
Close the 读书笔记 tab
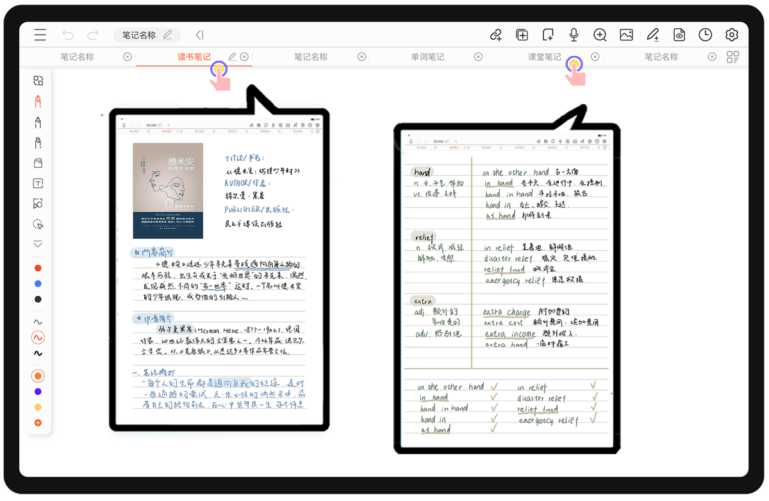tap(244, 57)
